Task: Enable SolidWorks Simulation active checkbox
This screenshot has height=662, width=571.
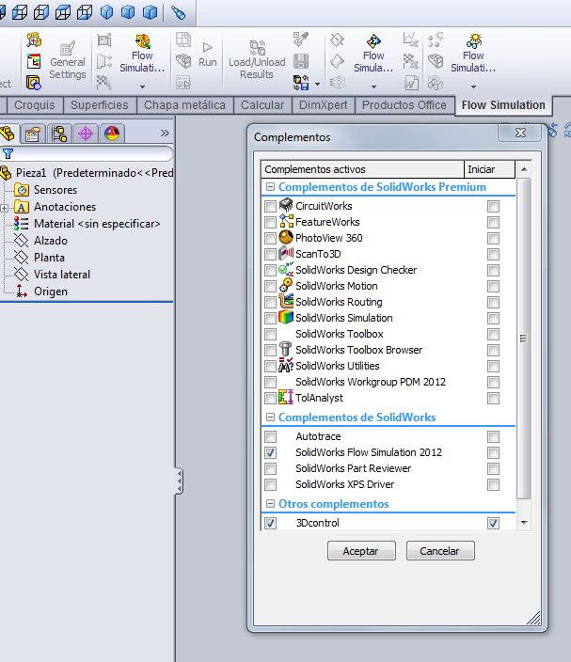Action: tap(270, 318)
